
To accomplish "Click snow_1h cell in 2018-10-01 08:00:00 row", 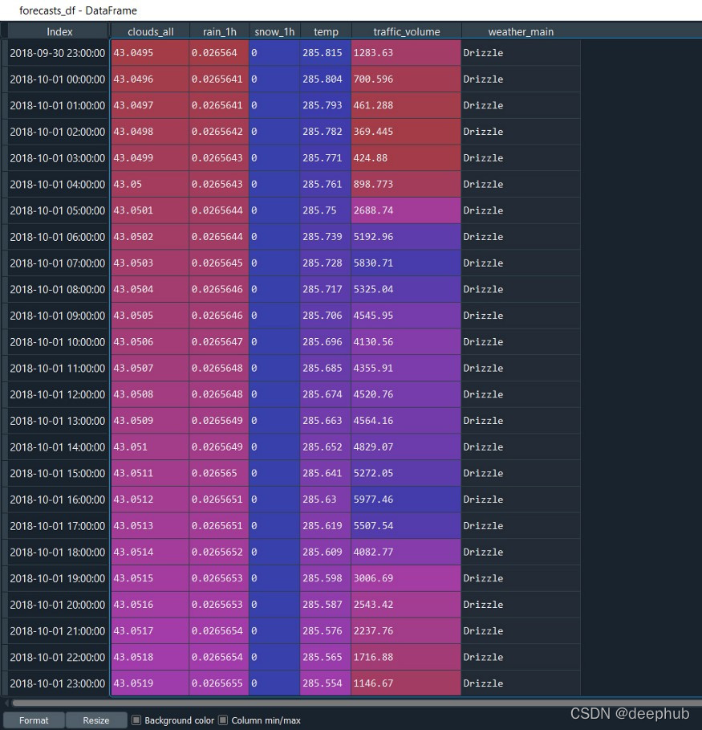I will coord(274,289).
